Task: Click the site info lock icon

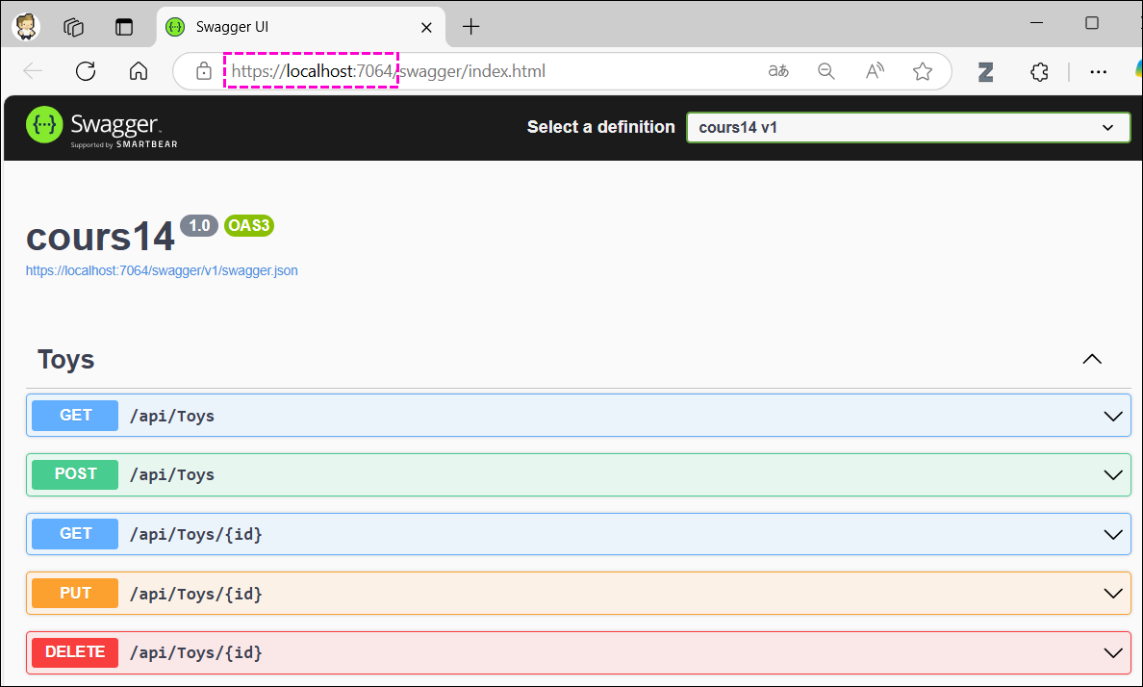Action: coord(203,71)
